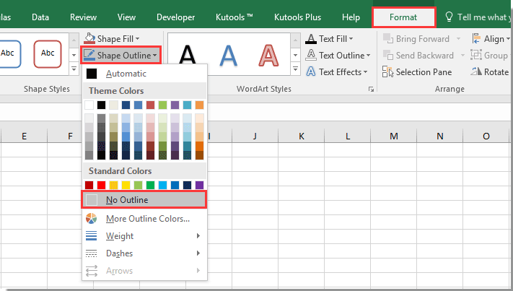Open the Developer tab

coord(176,17)
